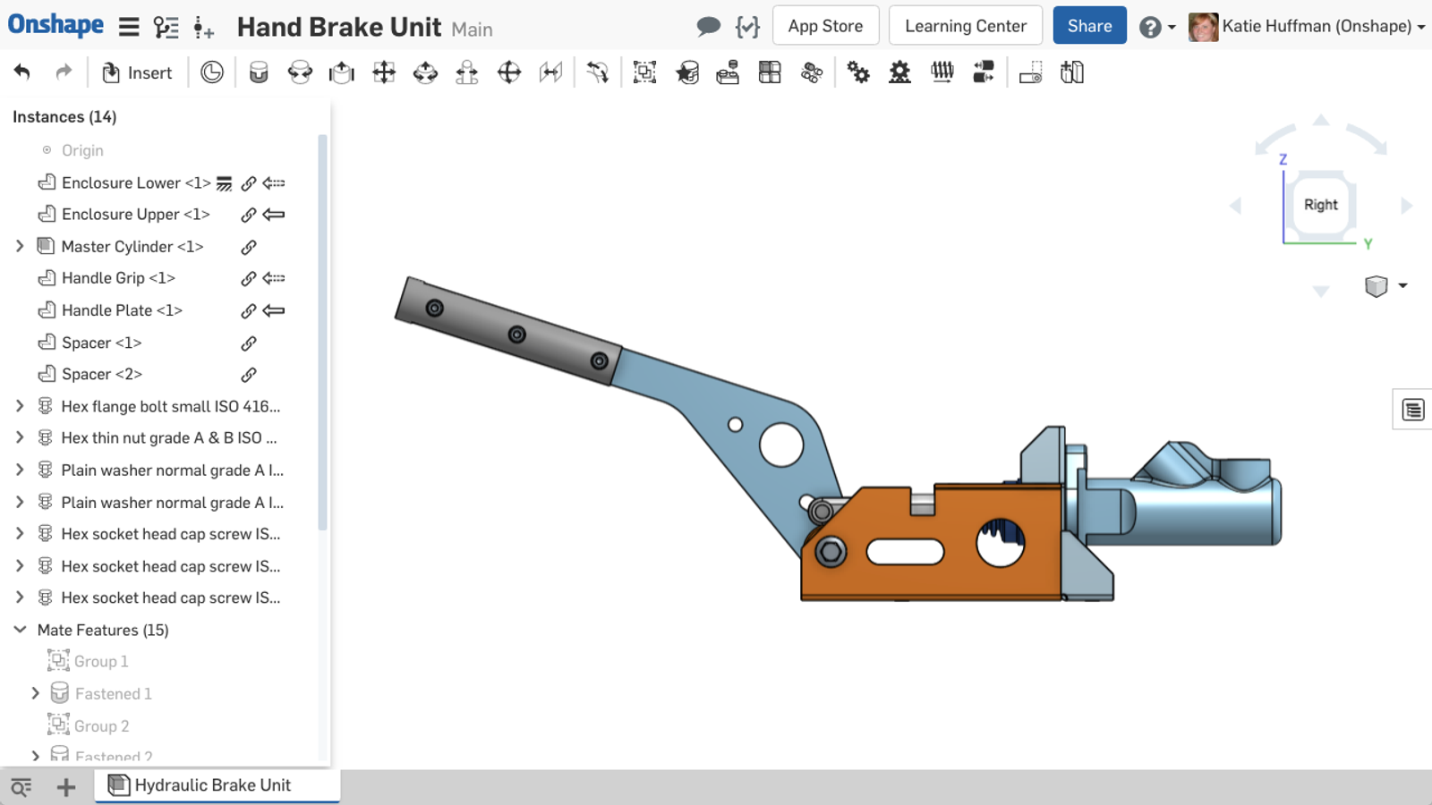Open the comments speech bubble
This screenshot has width=1432, height=805.
click(x=708, y=27)
